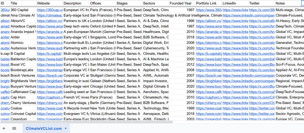Select the Cherry Ventures title cell

point(23,103)
